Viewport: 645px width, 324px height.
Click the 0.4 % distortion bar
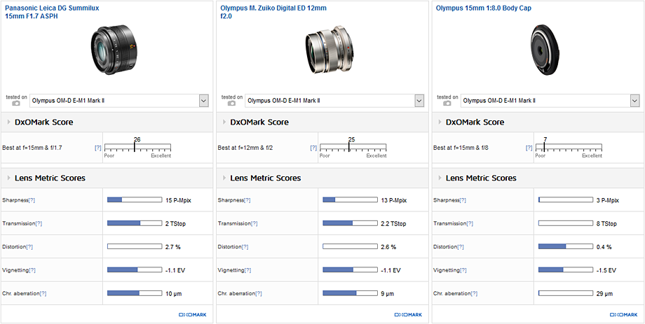point(566,247)
